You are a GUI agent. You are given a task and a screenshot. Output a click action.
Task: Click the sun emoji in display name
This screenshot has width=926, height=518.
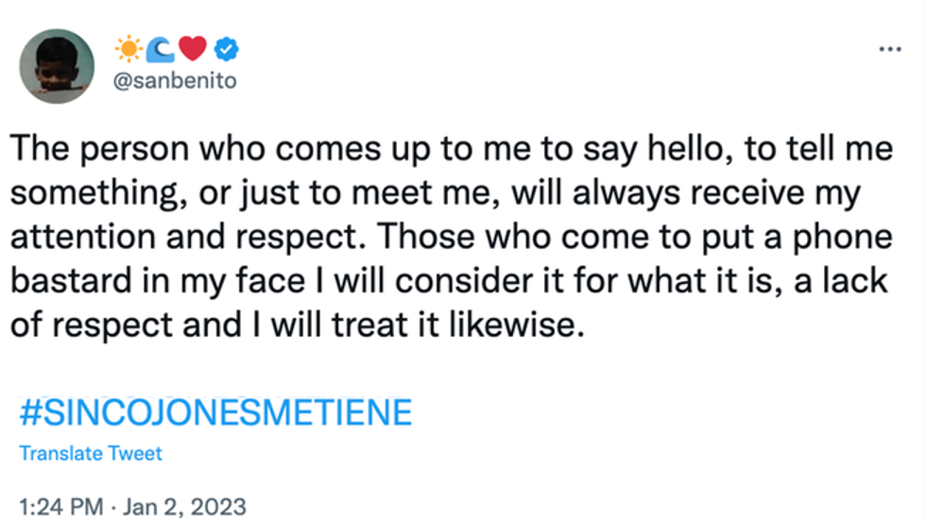point(128,46)
